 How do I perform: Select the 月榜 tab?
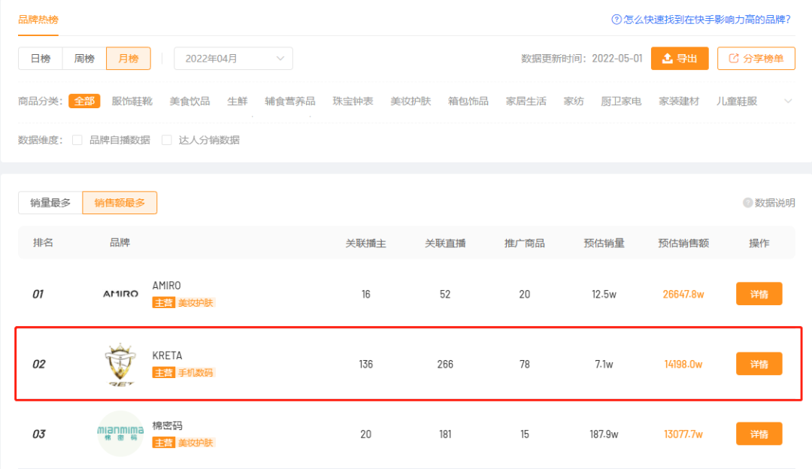pos(129,59)
